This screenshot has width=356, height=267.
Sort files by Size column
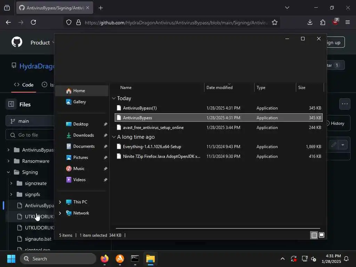[x=302, y=88]
